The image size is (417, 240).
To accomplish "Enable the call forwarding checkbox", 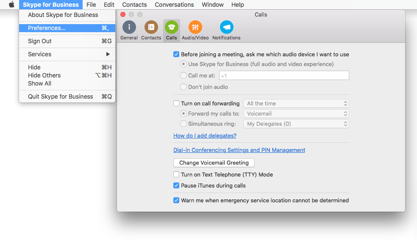I will [176, 103].
